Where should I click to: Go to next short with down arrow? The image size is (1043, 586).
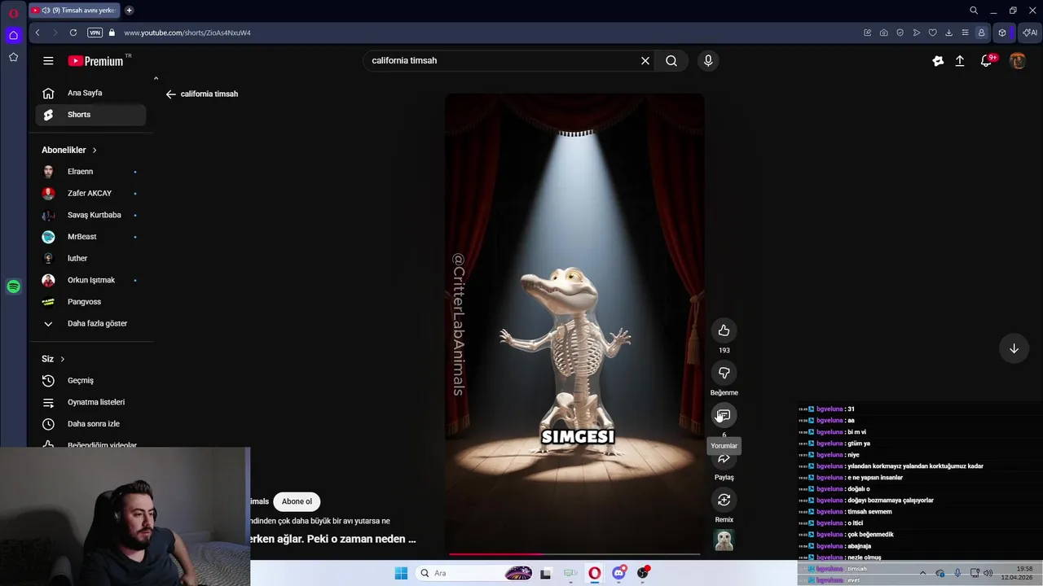pyautogui.click(x=1014, y=348)
